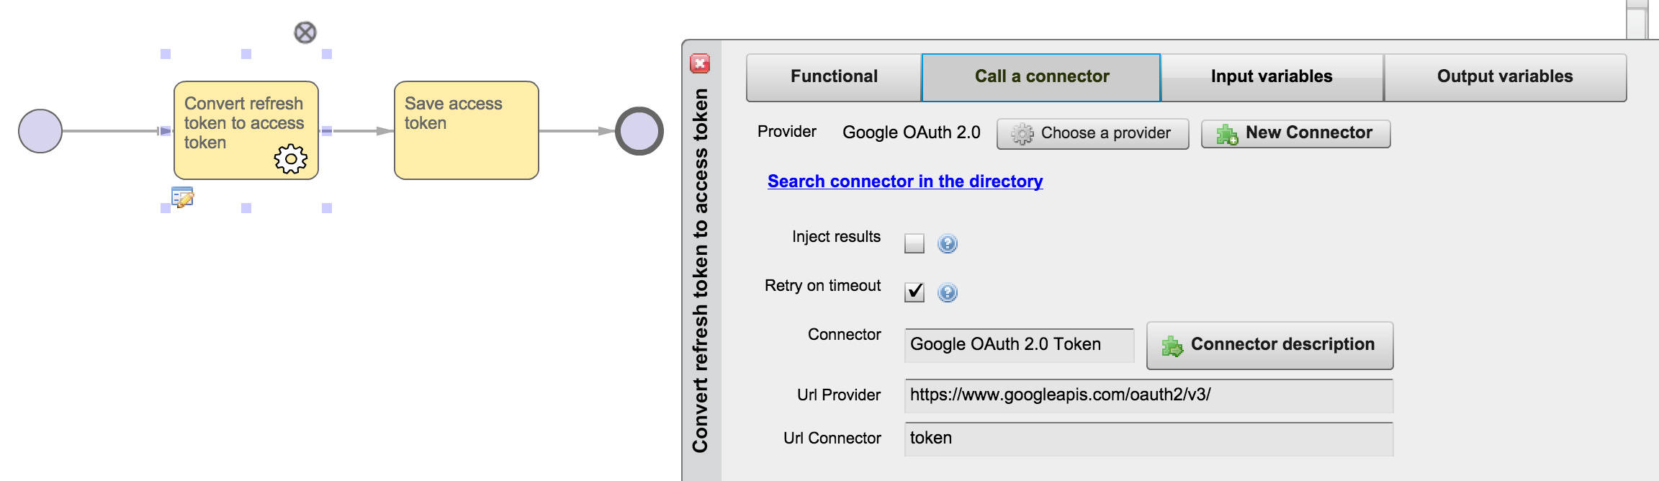Open the Functional tab
1659x481 pixels.
tap(834, 77)
